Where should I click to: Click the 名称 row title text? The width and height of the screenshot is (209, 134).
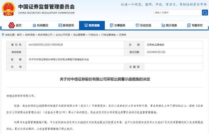point(59,59)
